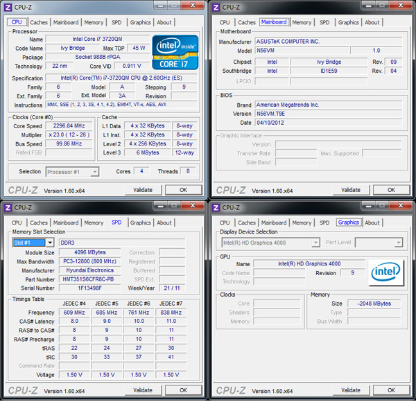Open Caches tab in SPD window
The image size is (416, 402).
click(39, 222)
